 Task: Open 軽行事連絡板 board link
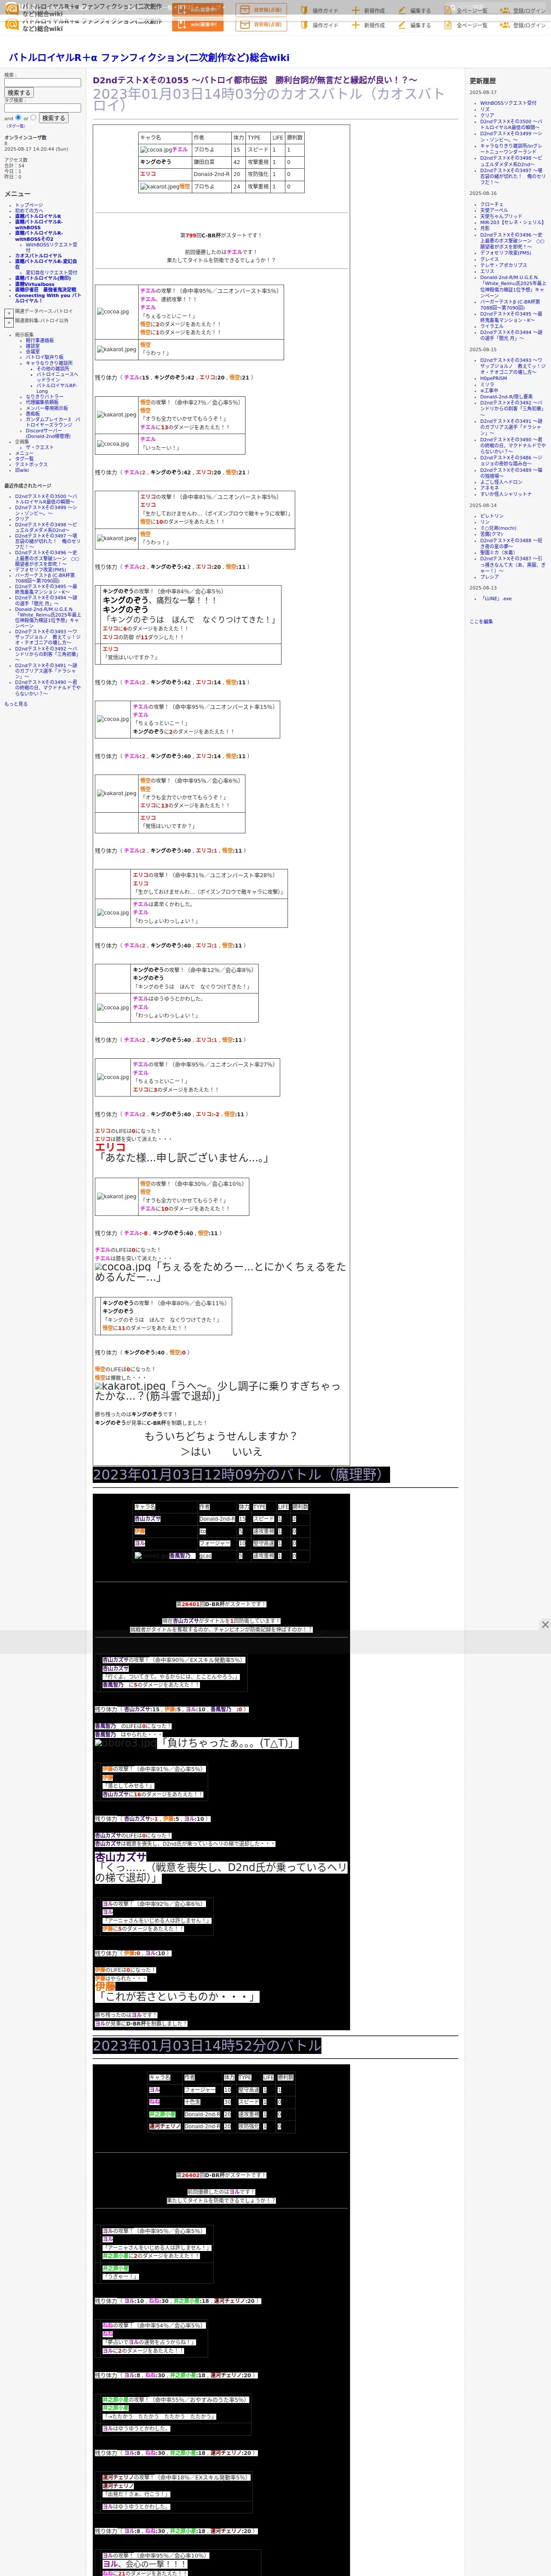(x=40, y=340)
